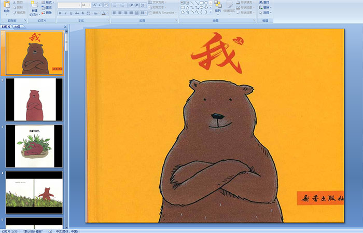Click the Paste (粘贴) clipboard icon
363x233 pixels.
(7, 5)
